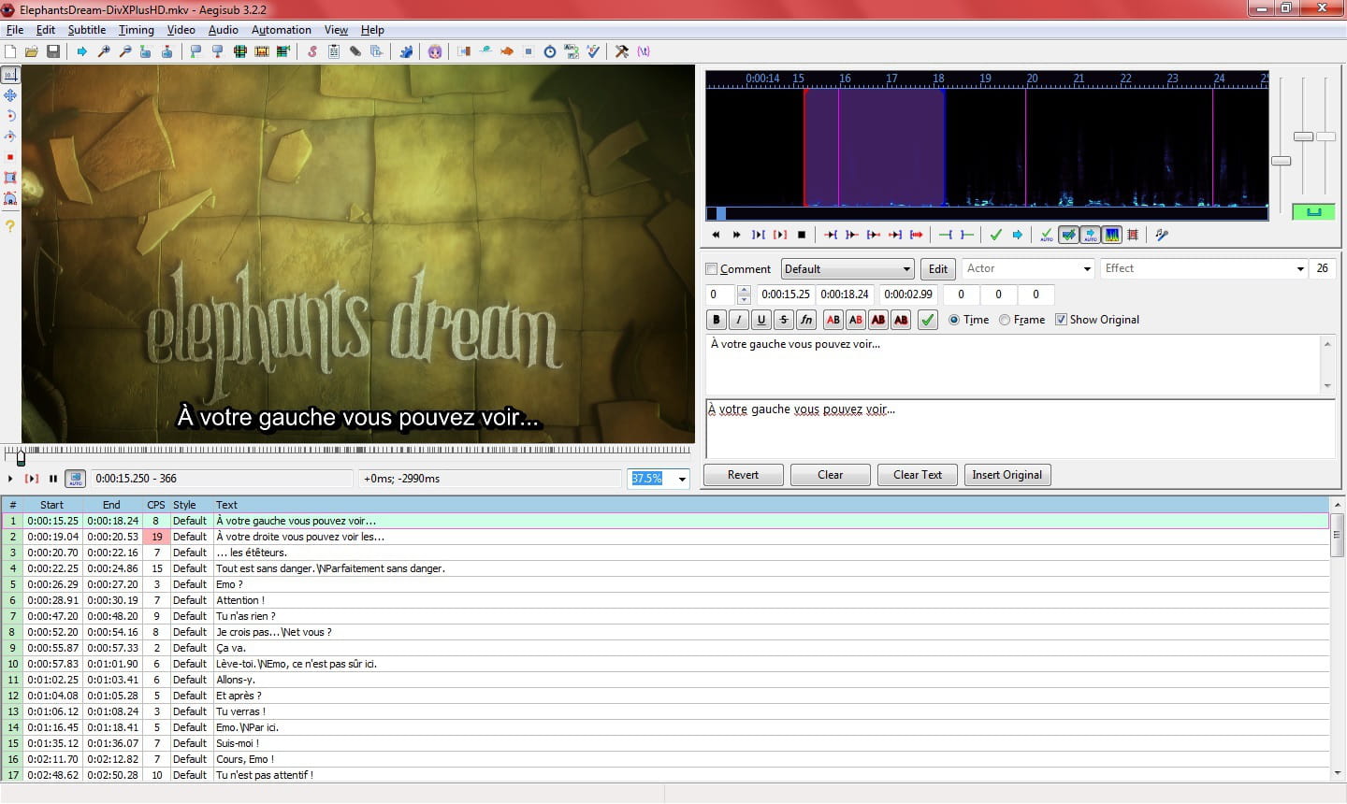Open the Styles Manager pink S icon
Viewport: 1347px width, 804px height.
312,51
